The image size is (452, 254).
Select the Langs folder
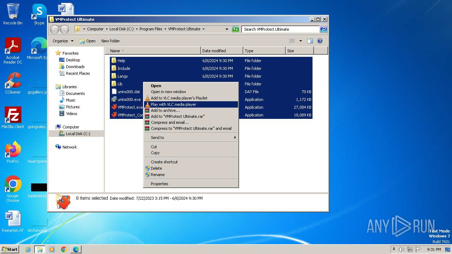tap(123, 76)
